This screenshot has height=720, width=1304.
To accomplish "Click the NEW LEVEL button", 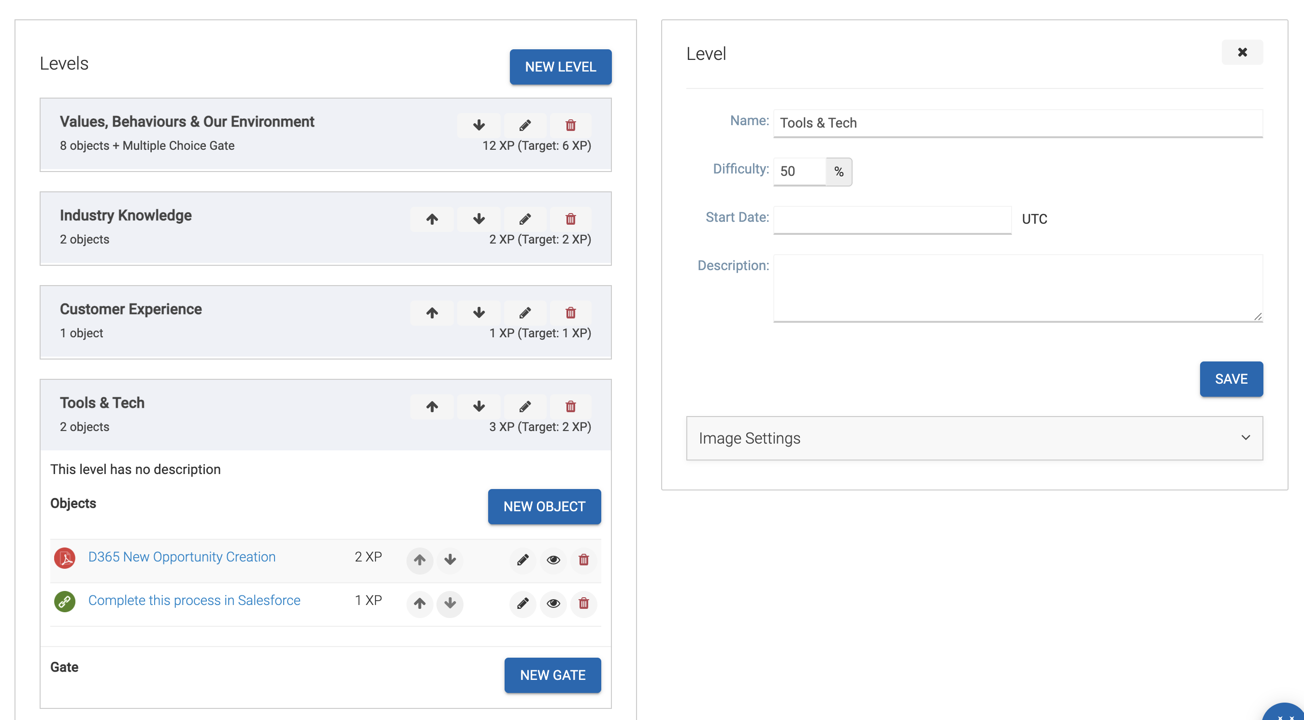I will (x=560, y=67).
